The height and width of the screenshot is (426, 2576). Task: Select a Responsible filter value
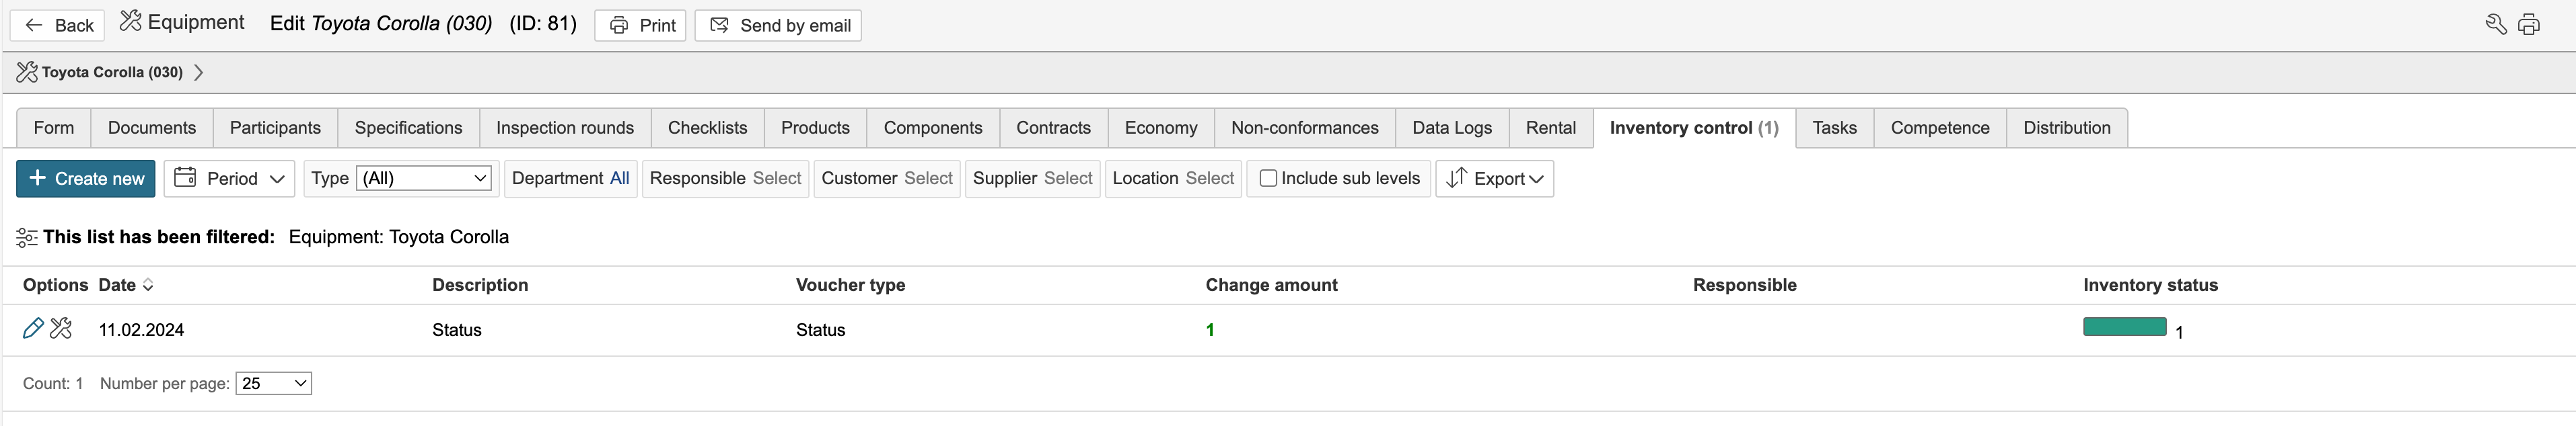[x=776, y=179]
